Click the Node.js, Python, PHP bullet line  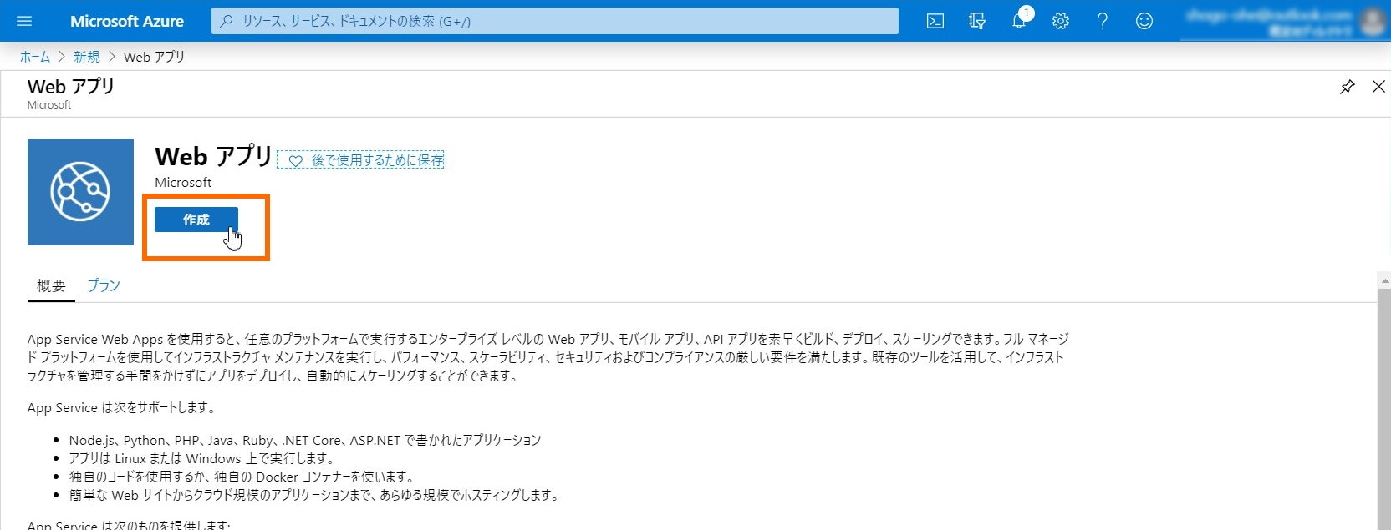pos(305,440)
